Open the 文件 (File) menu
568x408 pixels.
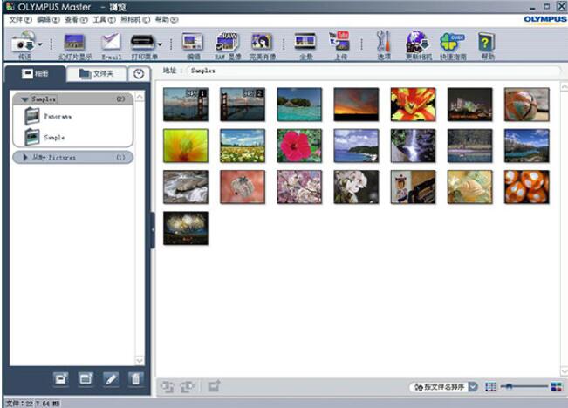pyautogui.click(x=20, y=19)
